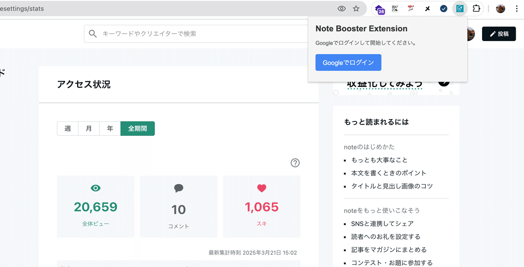Click the Note Booster extension icon
Image resolution: width=524 pixels, height=267 pixels.
(x=459, y=8)
